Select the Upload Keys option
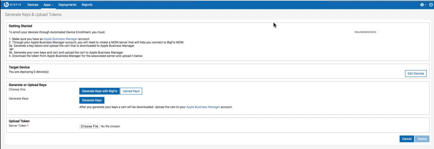The height and width of the screenshot is (149, 434). 131,91
